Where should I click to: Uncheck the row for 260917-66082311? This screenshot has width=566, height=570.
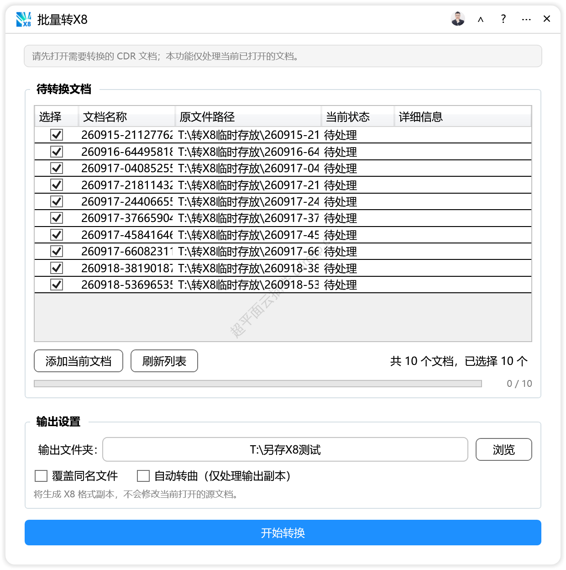pos(57,251)
